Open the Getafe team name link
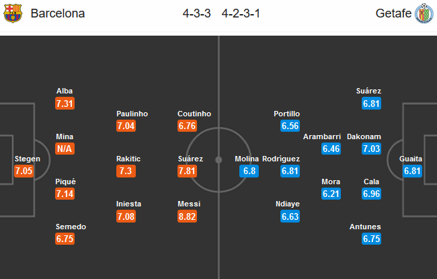Screen dimensions: 437x279 tap(391, 13)
